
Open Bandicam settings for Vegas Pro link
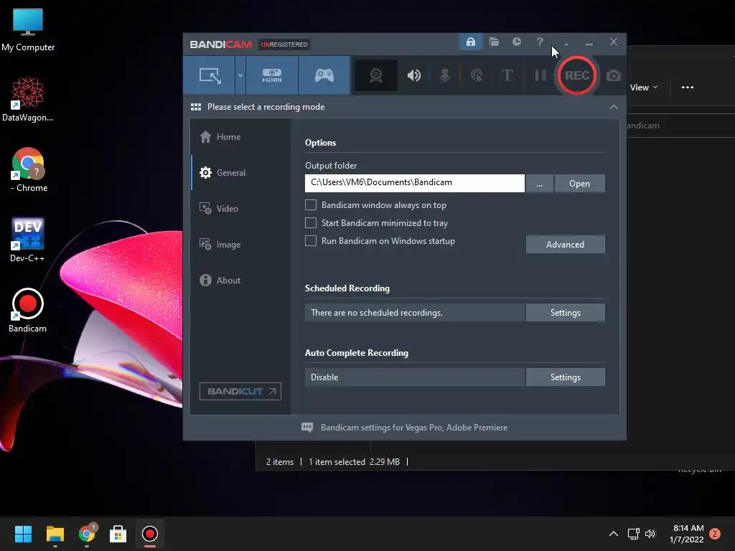tap(414, 428)
